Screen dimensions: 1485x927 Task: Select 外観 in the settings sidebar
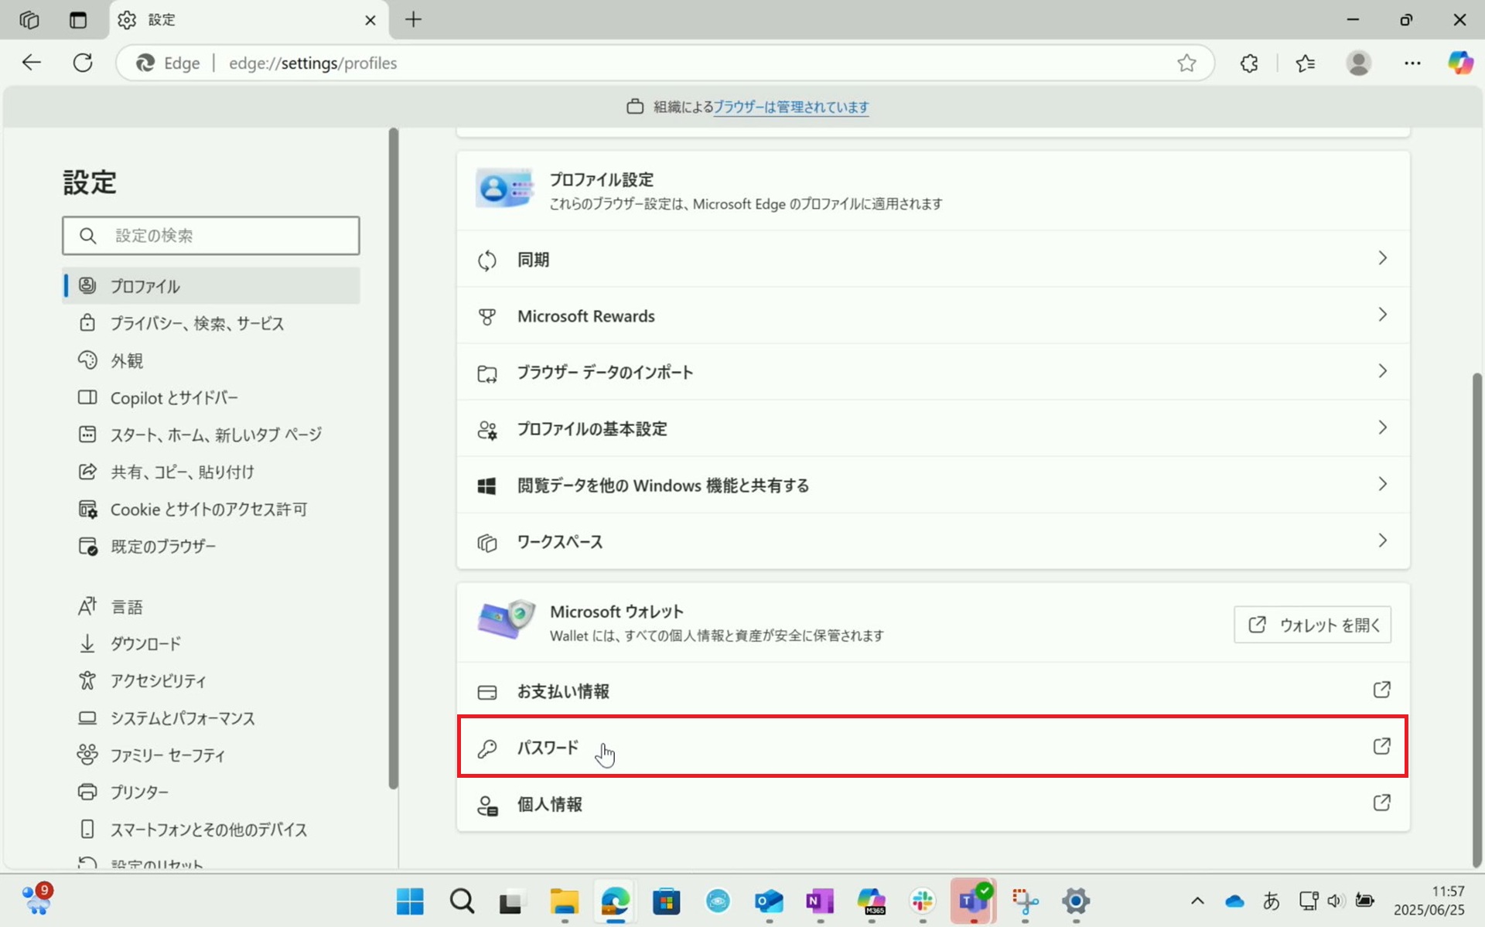127,360
